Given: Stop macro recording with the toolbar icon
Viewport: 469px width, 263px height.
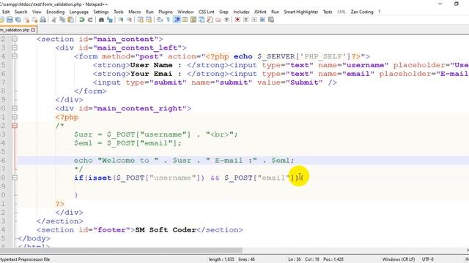Looking at the screenshot, I should coord(246,20).
